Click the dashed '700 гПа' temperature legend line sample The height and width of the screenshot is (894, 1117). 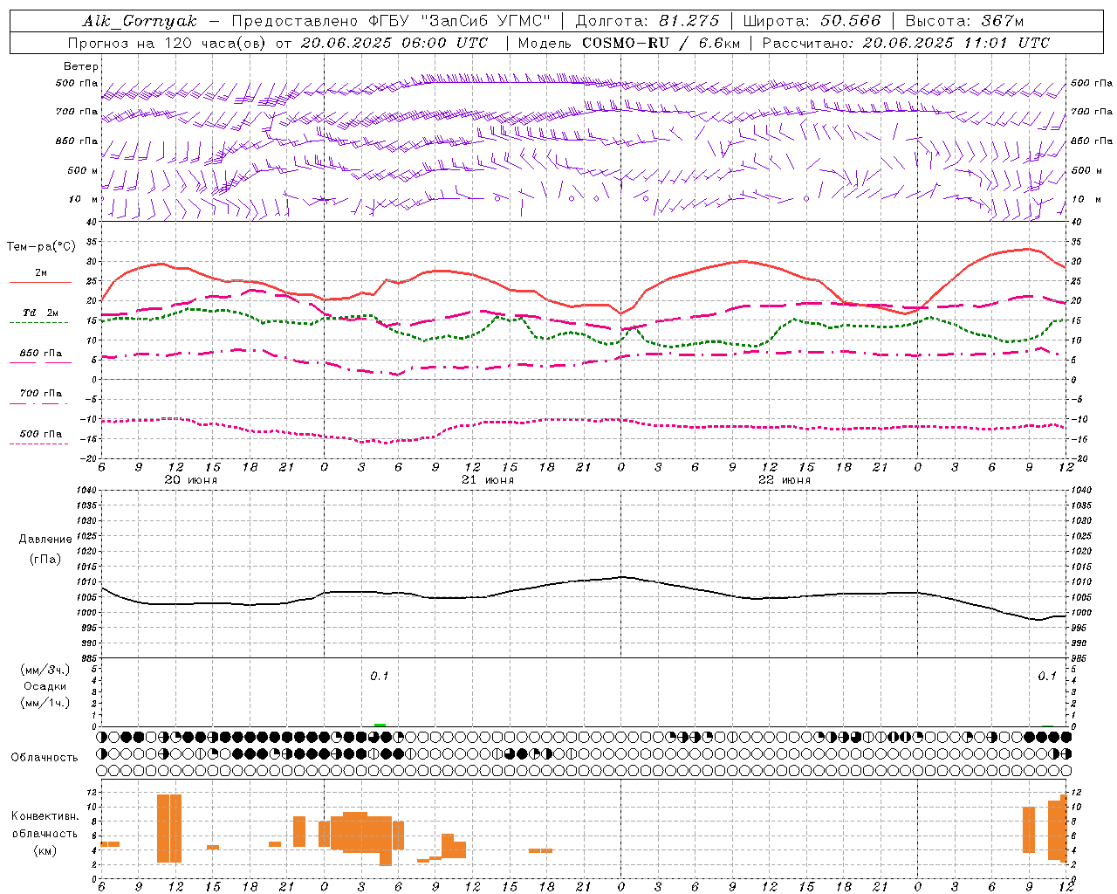pyautogui.click(x=38, y=403)
